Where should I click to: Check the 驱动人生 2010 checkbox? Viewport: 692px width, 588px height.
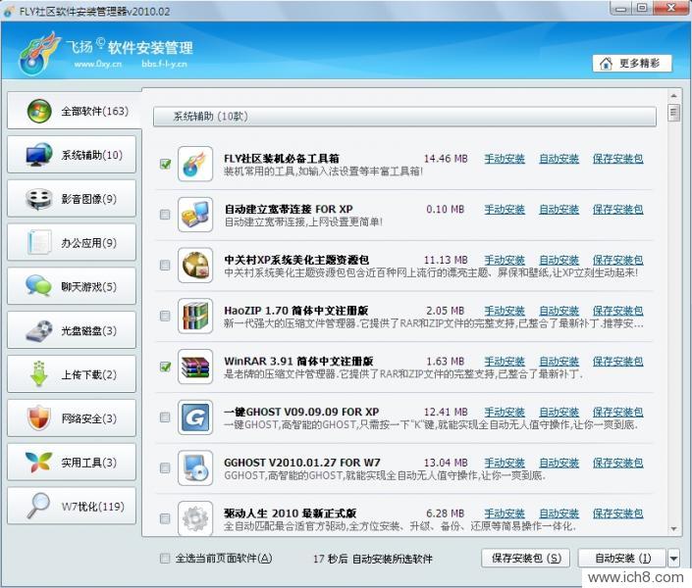pyautogui.click(x=165, y=518)
